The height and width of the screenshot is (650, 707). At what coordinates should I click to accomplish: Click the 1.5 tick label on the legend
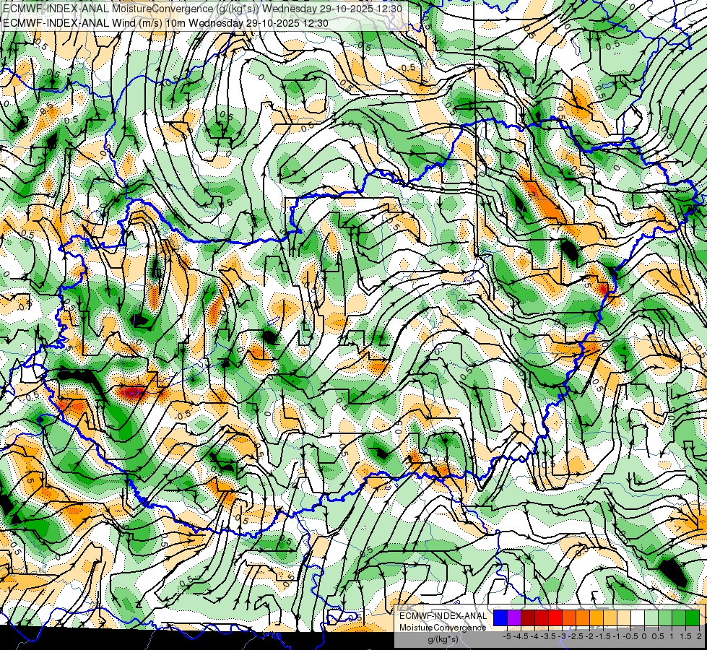click(x=685, y=636)
